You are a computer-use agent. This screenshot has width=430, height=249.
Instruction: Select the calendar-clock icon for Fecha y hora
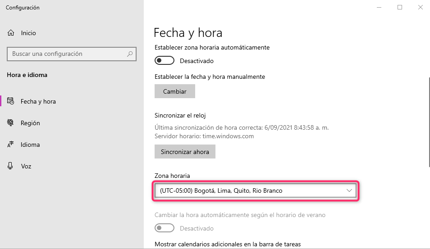point(11,101)
